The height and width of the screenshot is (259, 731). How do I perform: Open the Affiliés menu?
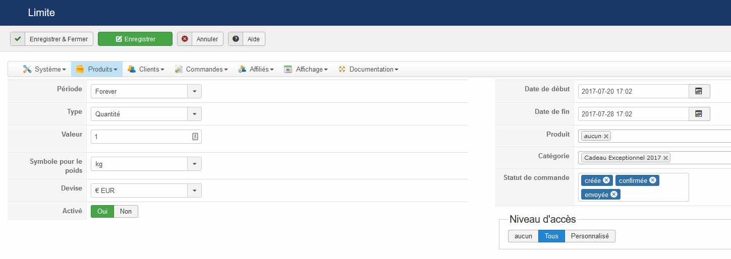[256, 69]
